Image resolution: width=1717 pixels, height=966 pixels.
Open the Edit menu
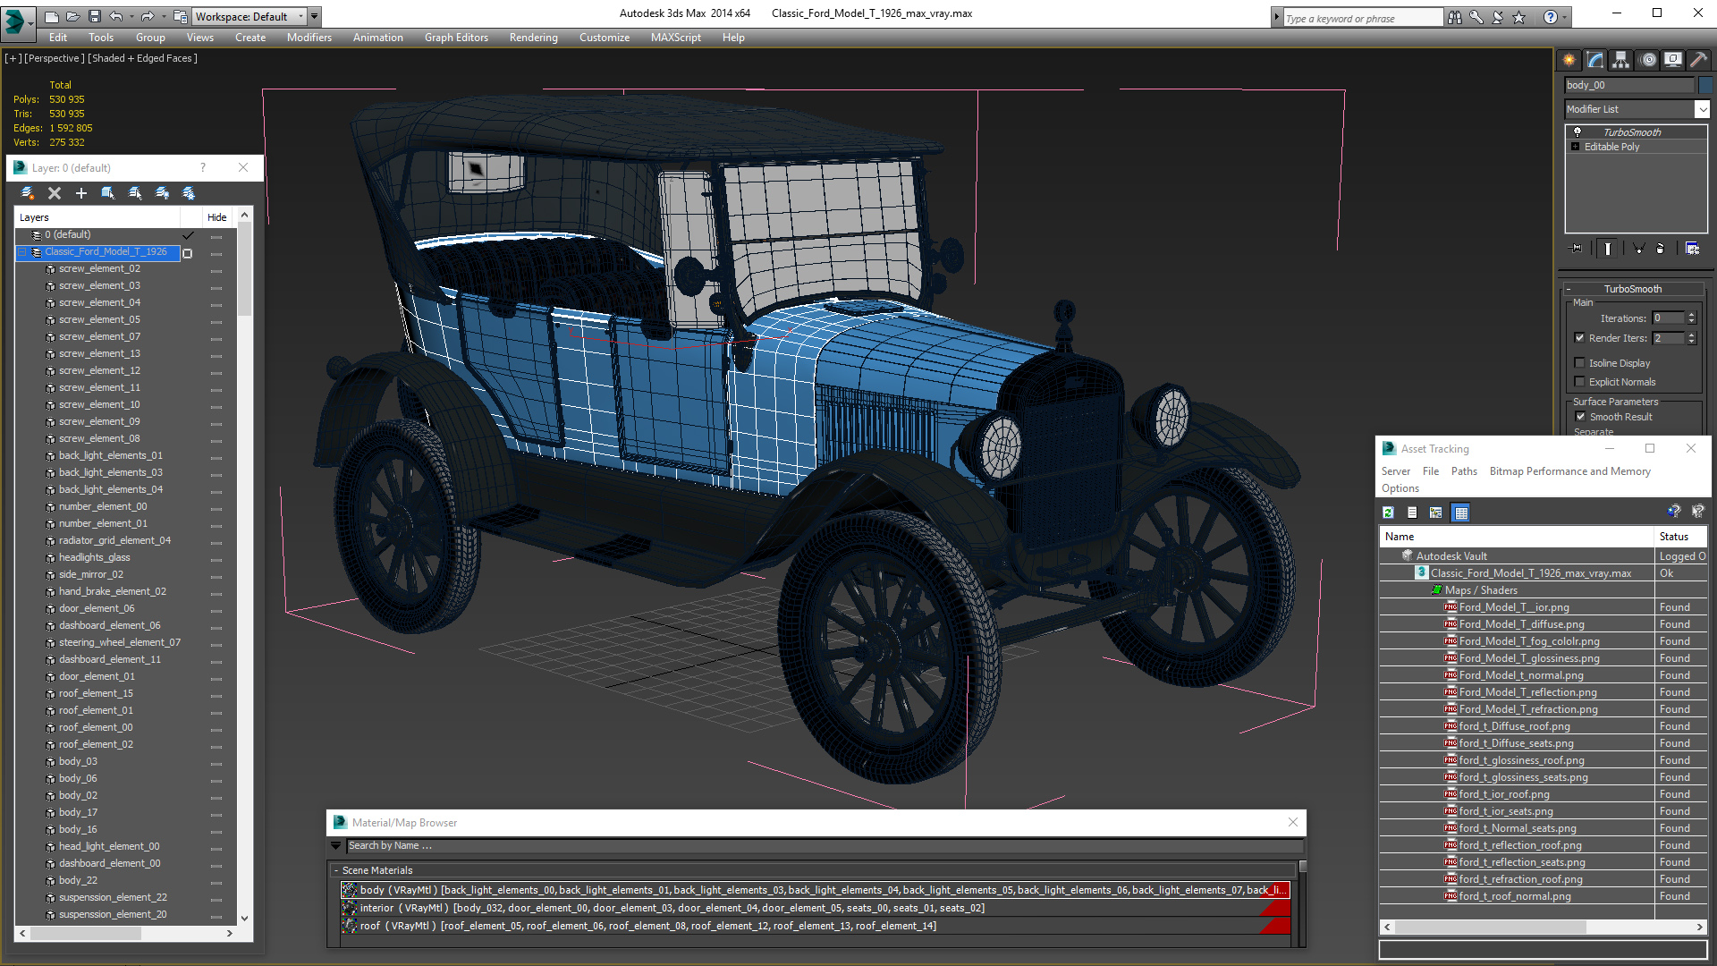point(58,38)
